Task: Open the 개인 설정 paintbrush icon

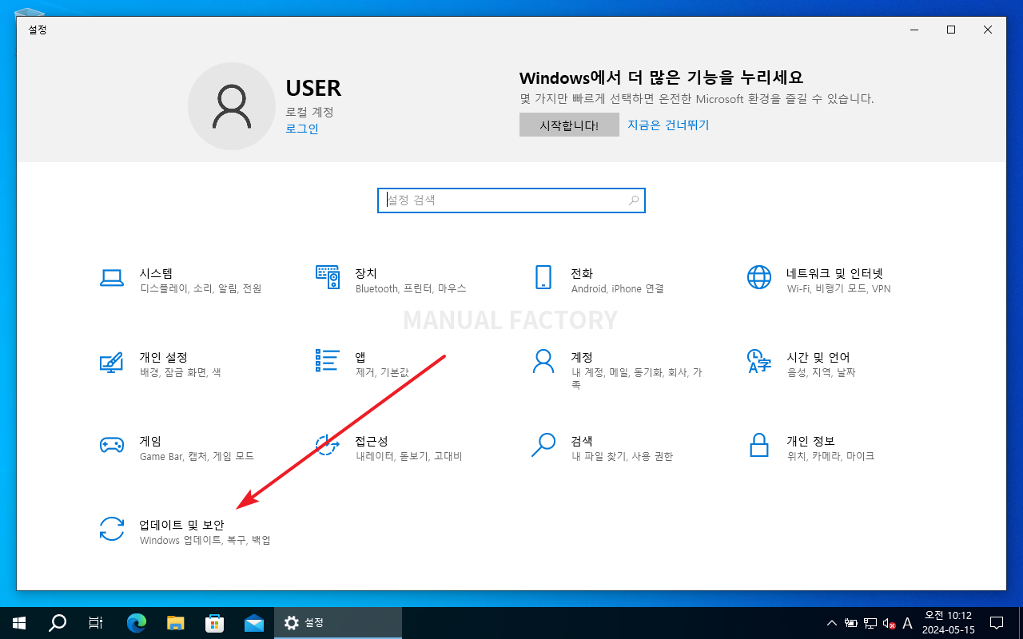Action: (x=111, y=361)
